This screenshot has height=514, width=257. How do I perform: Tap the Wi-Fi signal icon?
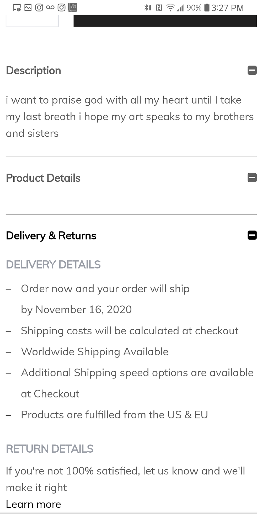[170, 8]
